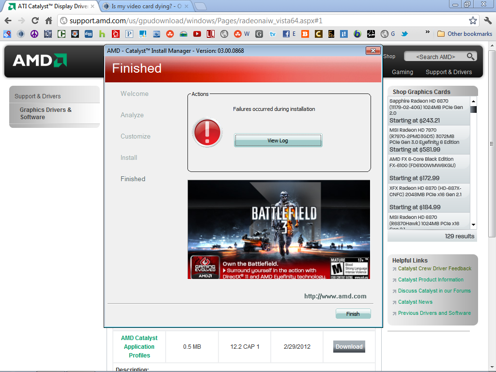Open the StumbleUpon W bookmark
496x372 pixels.
[x=242, y=34]
